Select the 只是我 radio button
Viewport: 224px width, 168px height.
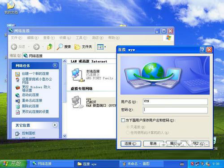(128, 127)
